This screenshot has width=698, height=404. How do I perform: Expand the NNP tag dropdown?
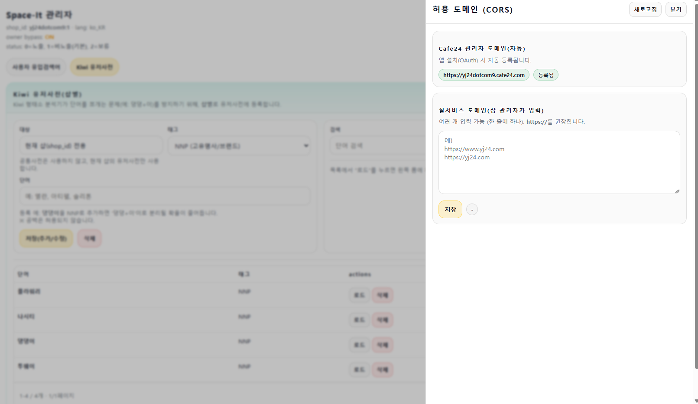[x=239, y=146]
